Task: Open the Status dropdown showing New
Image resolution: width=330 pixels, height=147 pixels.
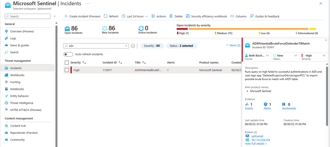Action: click(x=285, y=55)
